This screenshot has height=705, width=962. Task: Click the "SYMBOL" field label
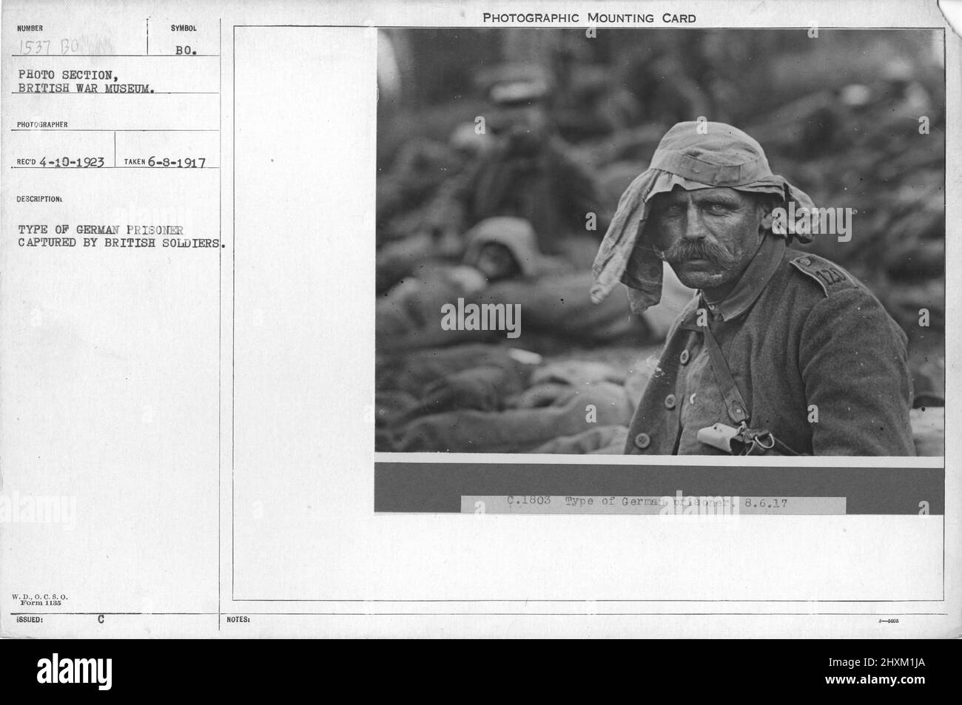click(x=184, y=27)
